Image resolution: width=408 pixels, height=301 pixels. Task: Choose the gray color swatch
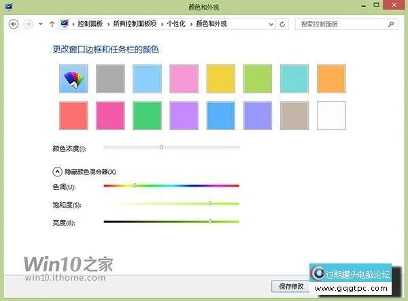(x=110, y=79)
